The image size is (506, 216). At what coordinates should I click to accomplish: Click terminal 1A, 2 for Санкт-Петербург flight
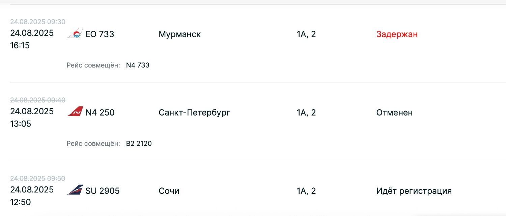[306, 113]
